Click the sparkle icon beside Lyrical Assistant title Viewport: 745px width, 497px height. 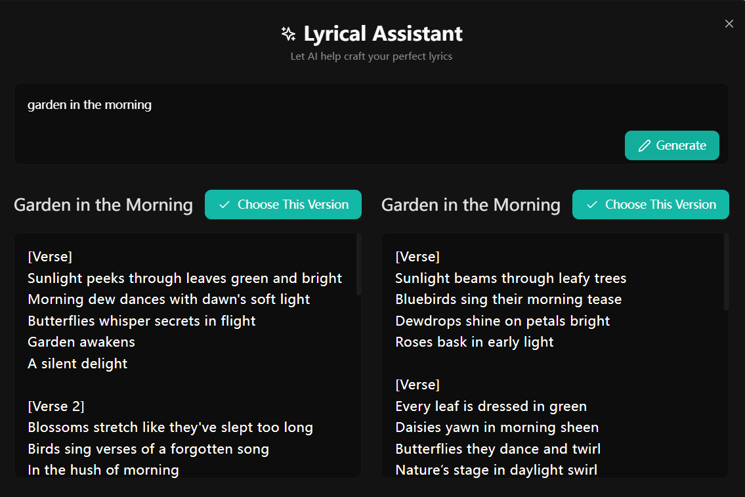[287, 33]
